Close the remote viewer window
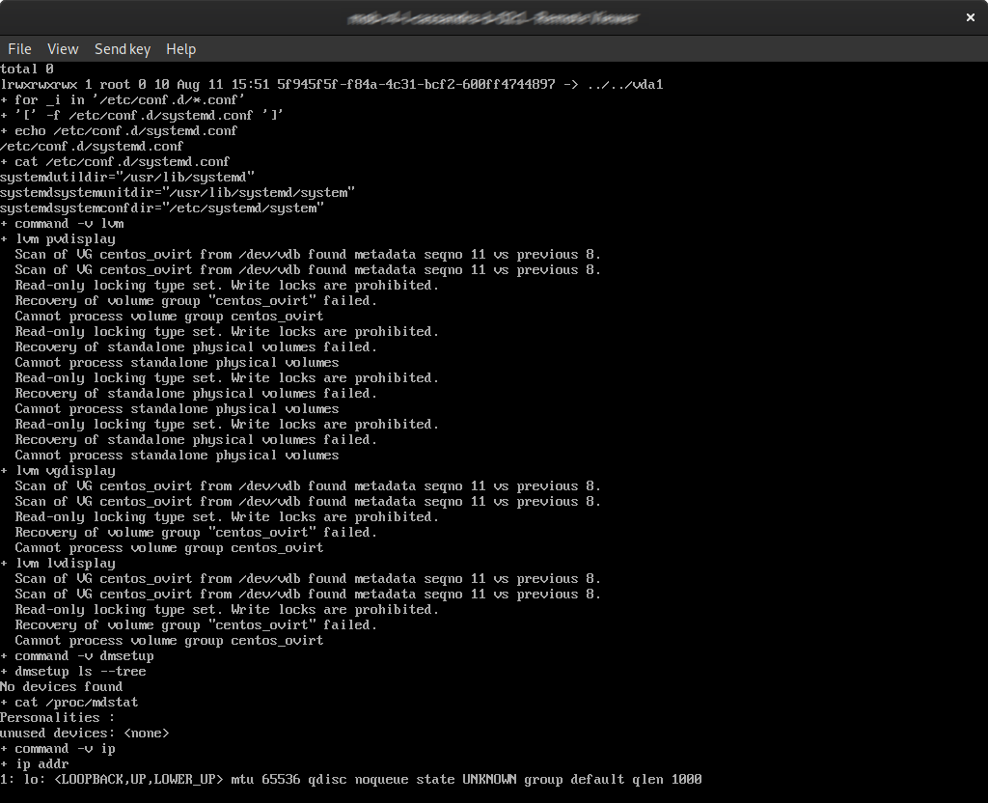 970,17
